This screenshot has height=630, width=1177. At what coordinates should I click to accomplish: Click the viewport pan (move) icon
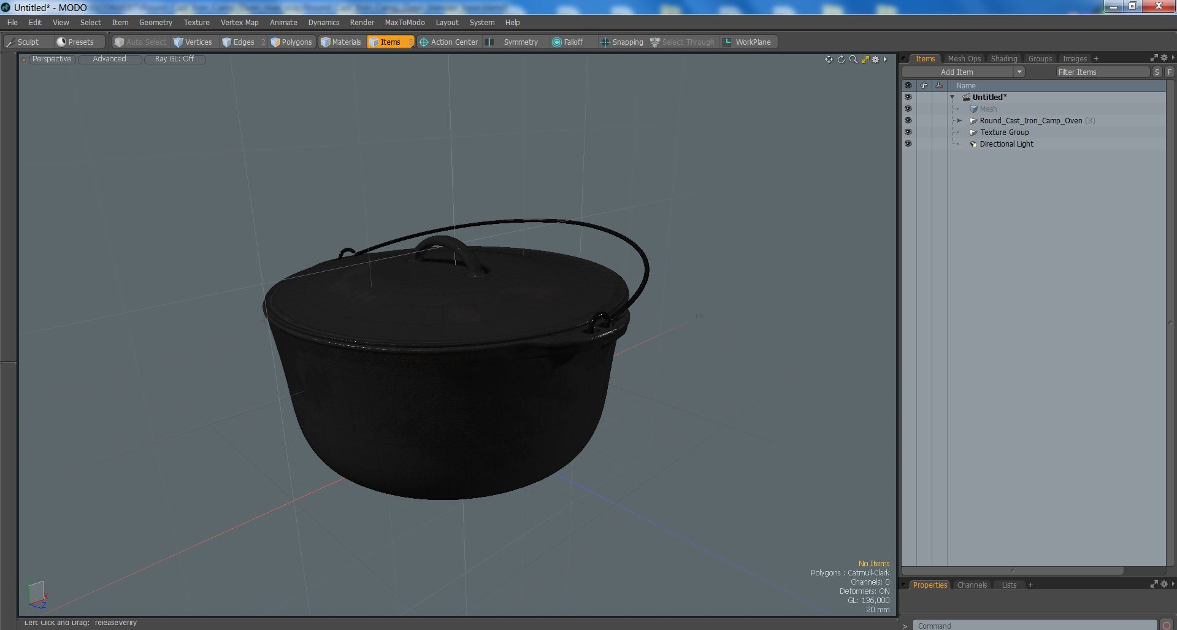829,60
